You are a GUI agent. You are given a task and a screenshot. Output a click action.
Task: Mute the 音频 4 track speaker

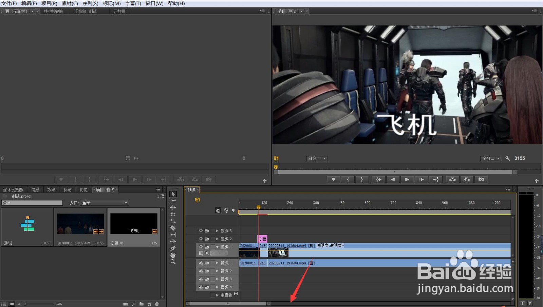coord(201,287)
